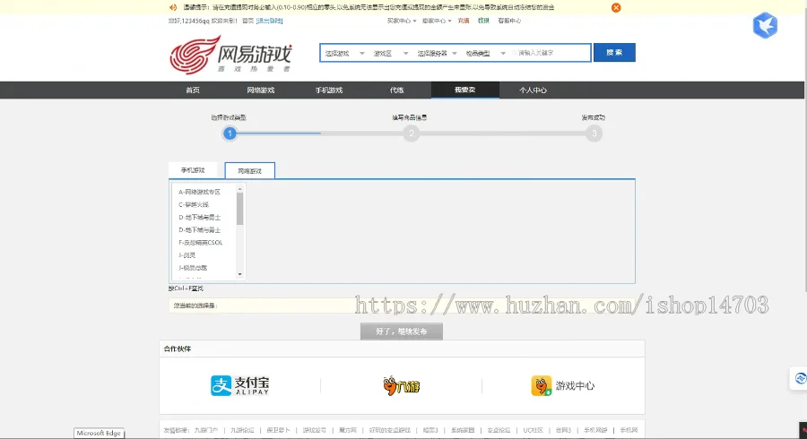
Task: Click the game list scroll down arrow
Action: [x=239, y=274]
